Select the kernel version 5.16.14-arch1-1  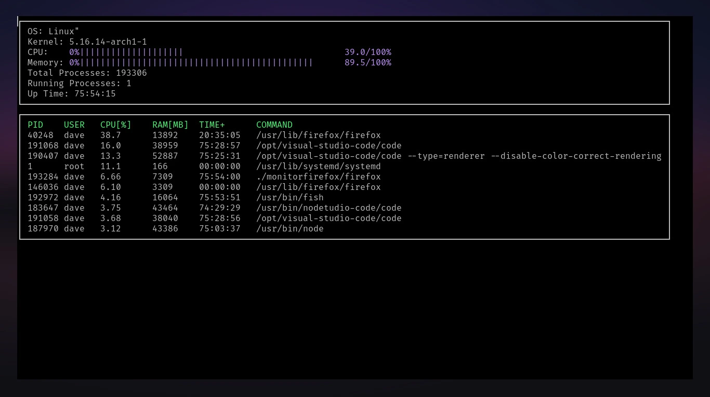tap(108, 42)
